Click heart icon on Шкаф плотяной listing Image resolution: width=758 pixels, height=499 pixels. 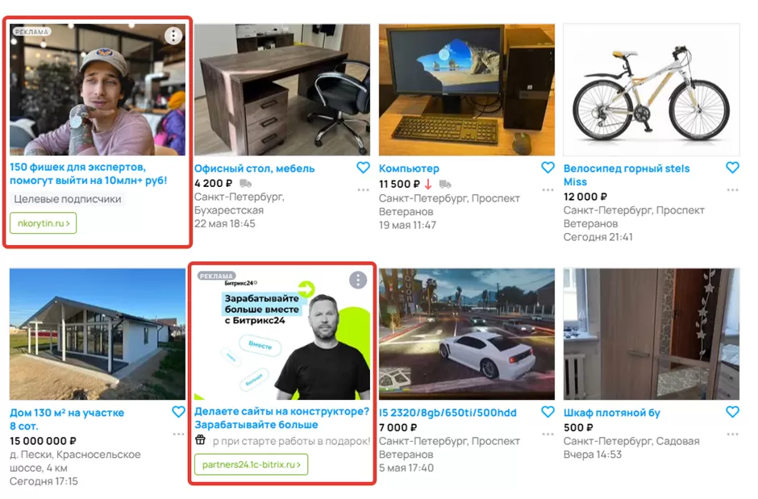[x=732, y=412]
